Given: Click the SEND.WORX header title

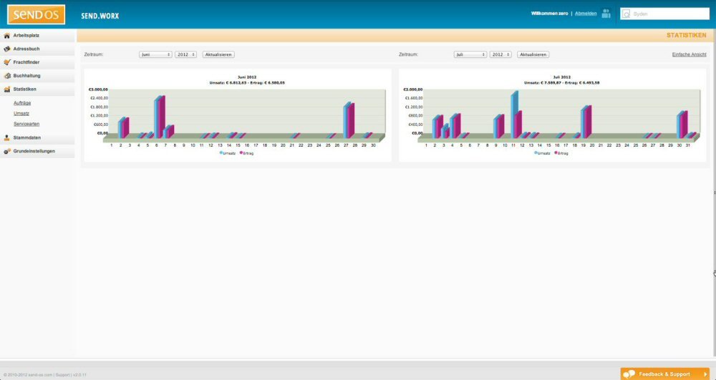Looking at the screenshot, I should 100,16.
